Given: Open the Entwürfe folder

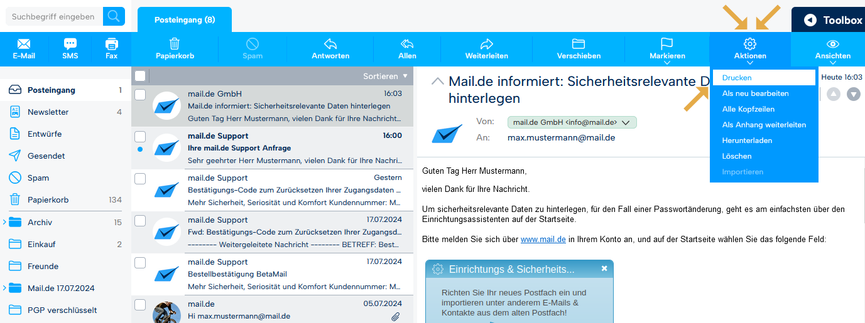Looking at the screenshot, I should coord(65,134).
